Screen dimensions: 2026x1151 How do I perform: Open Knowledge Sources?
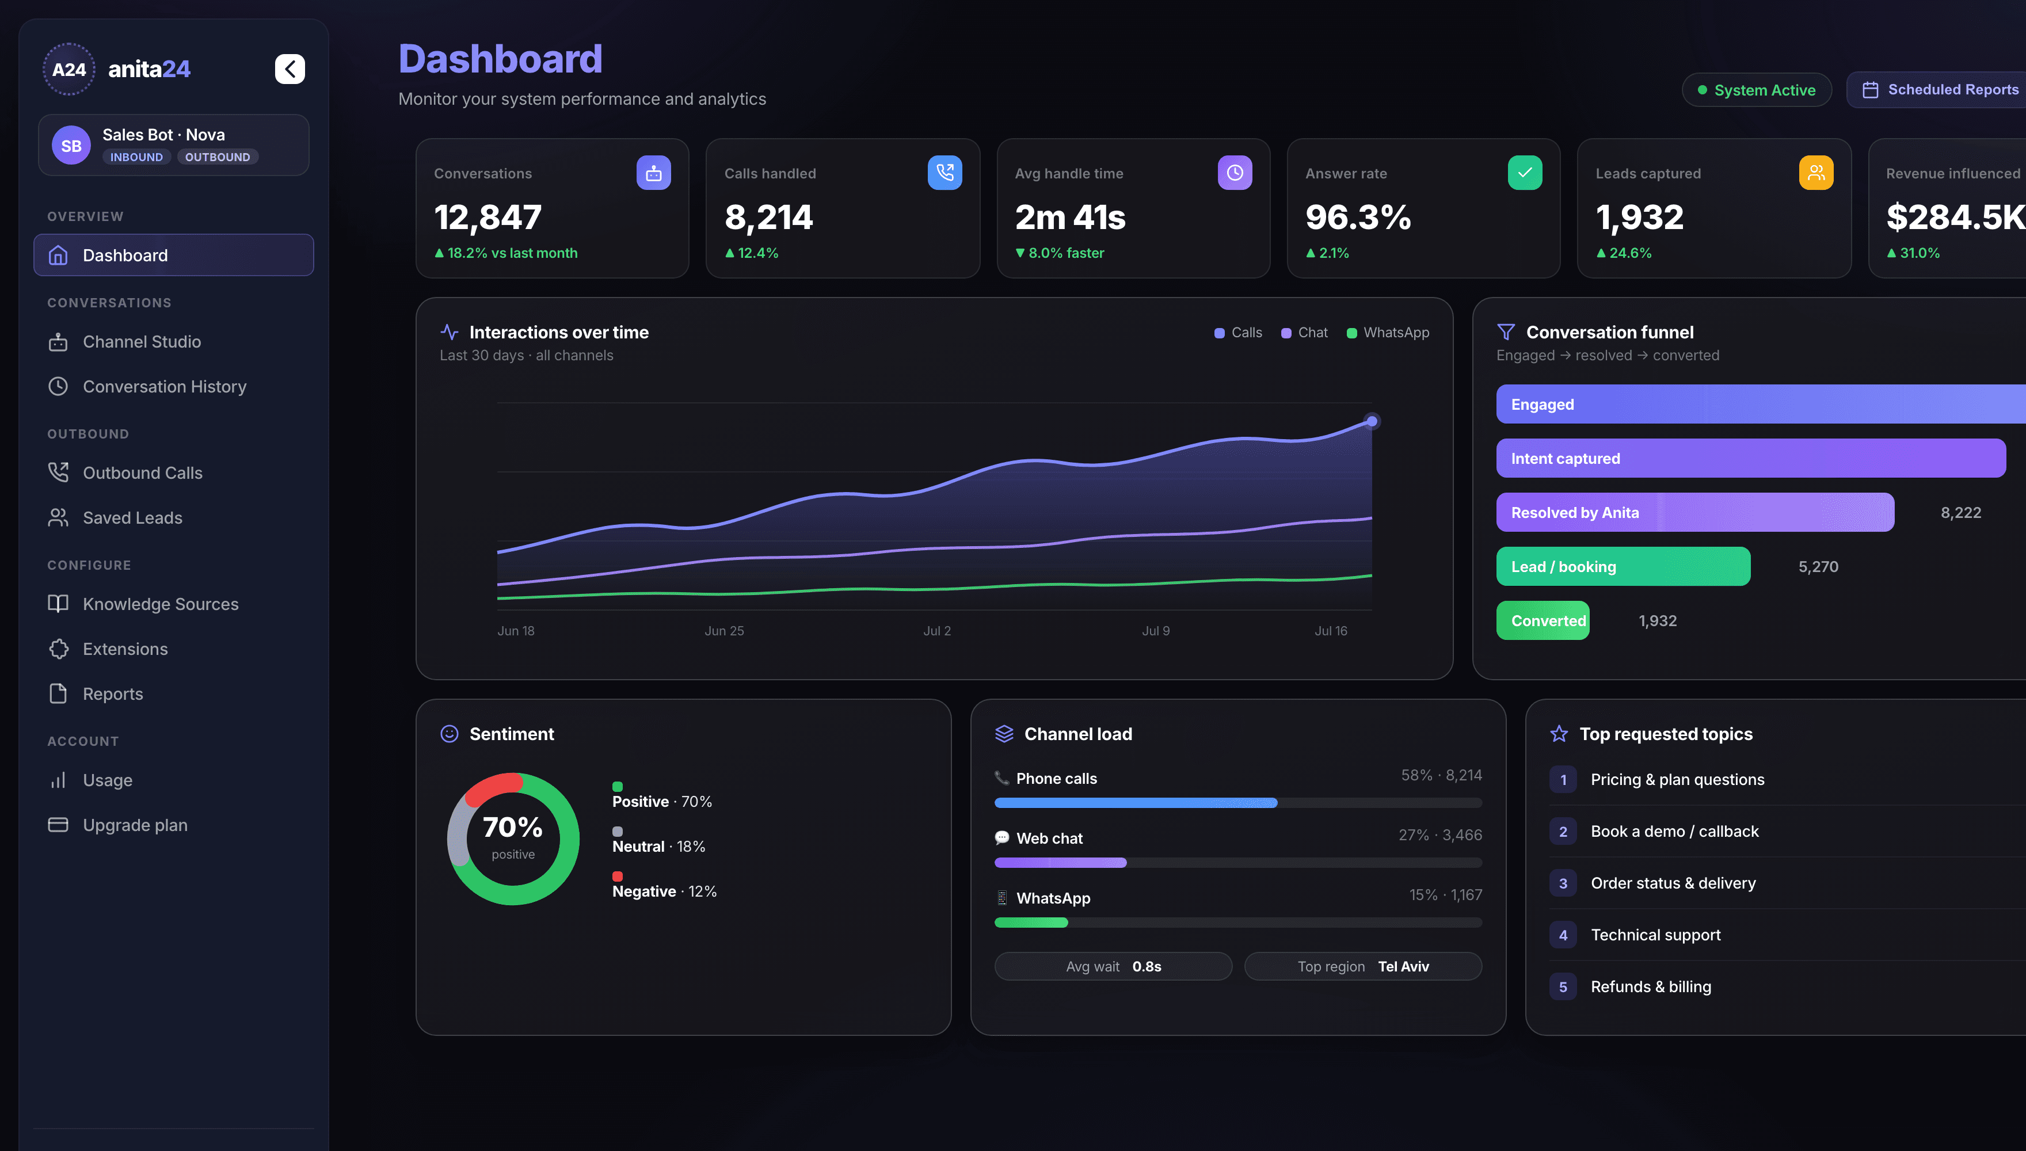(x=173, y=604)
